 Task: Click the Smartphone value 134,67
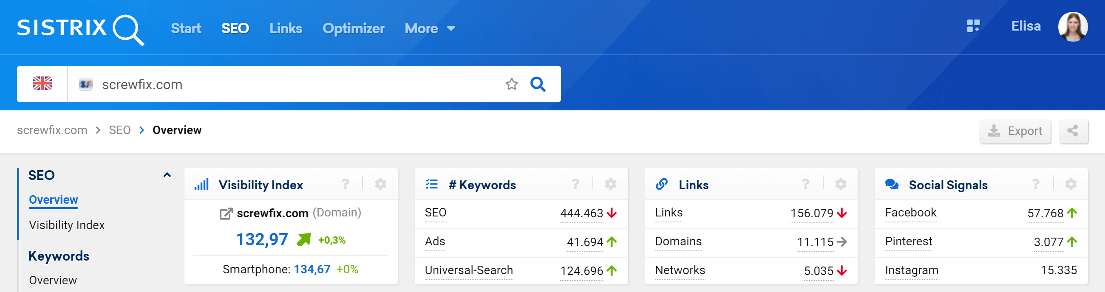click(x=312, y=270)
